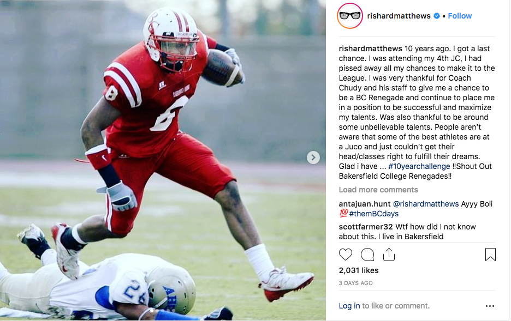511x321 pixels.
Task: Open scottfarmer32 commenter profile
Action: point(366,227)
